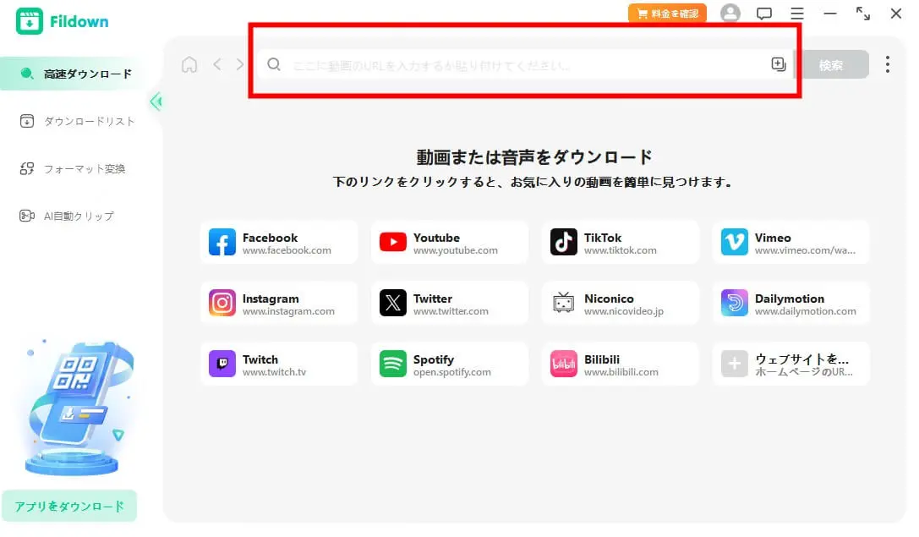
Task: Open the Bilibili site shortcut
Action: tap(620, 364)
